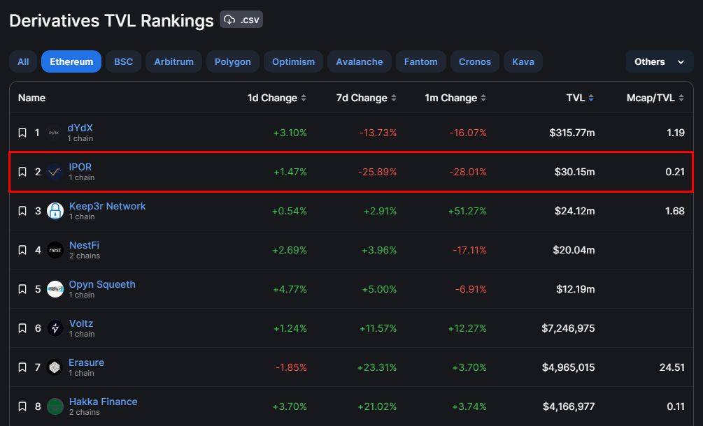703x426 pixels.
Task: Click Hakka Finance 7d change +21.02%
Action: click(377, 406)
